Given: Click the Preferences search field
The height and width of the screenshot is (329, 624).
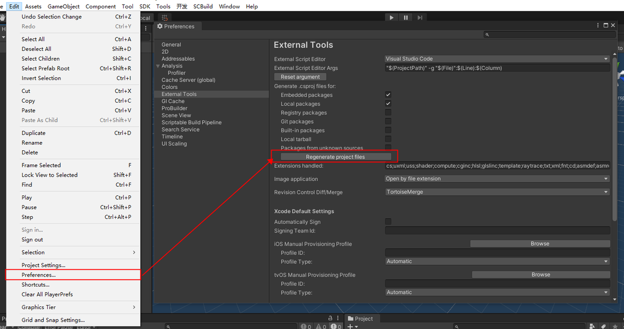Looking at the screenshot, I should pyautogui.click(x=550, y=35).
